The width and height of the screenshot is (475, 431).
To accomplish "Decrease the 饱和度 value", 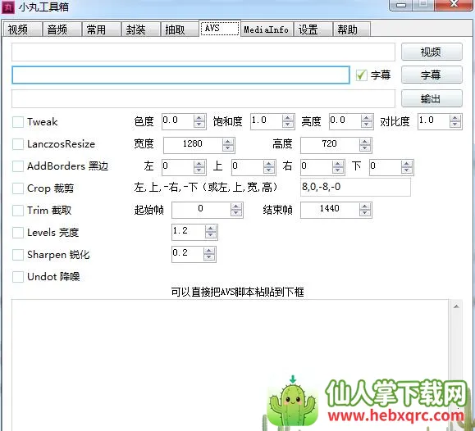I will coord(288,125).
